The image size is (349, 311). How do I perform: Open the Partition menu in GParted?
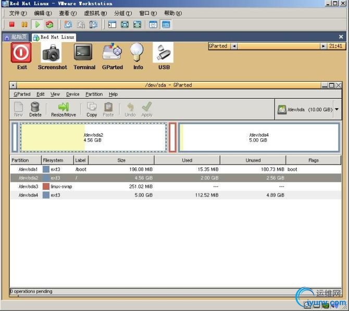coord(94,94)
